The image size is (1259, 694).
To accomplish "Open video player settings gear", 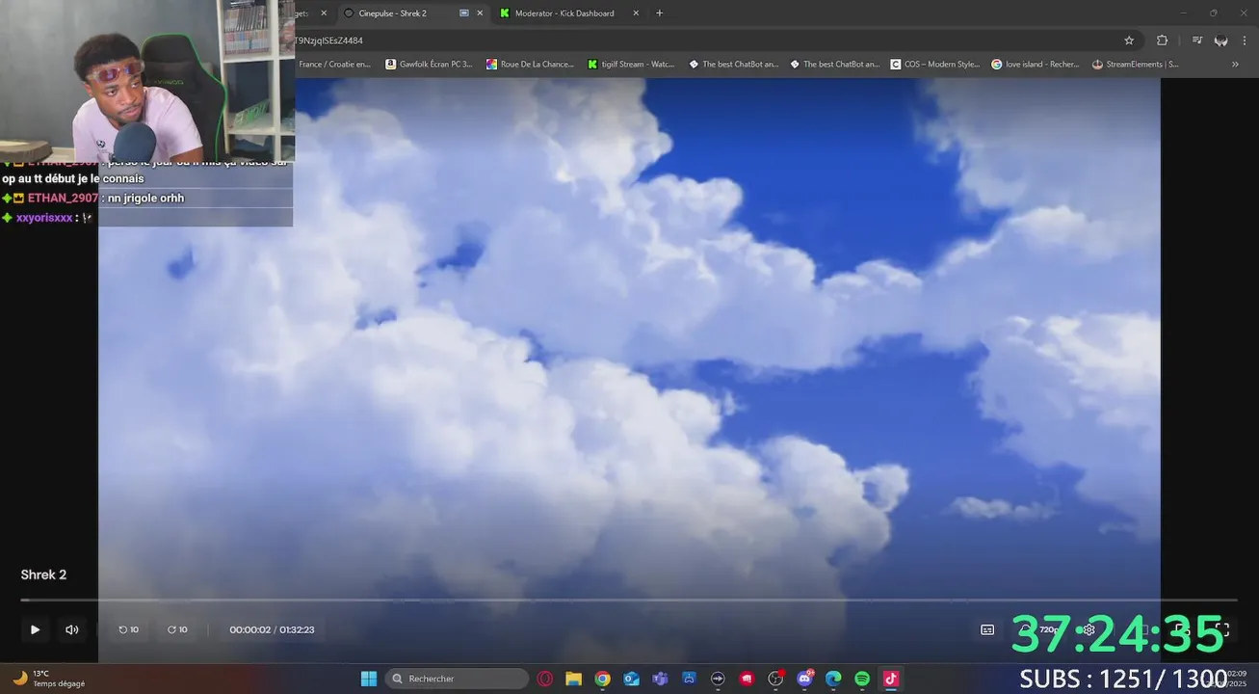I will point(1089,629).
